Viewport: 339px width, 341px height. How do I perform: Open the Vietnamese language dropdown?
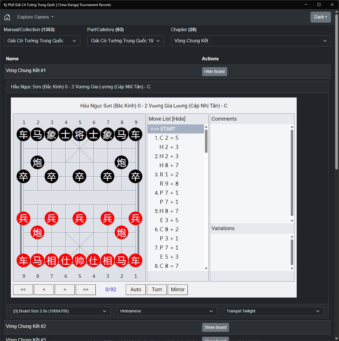coord(167,311)
